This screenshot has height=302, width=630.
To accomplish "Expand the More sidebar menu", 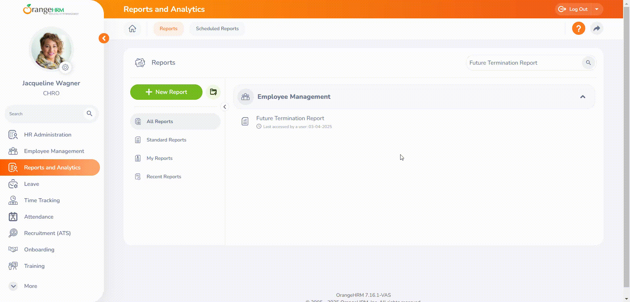I will tap(13, 286).
